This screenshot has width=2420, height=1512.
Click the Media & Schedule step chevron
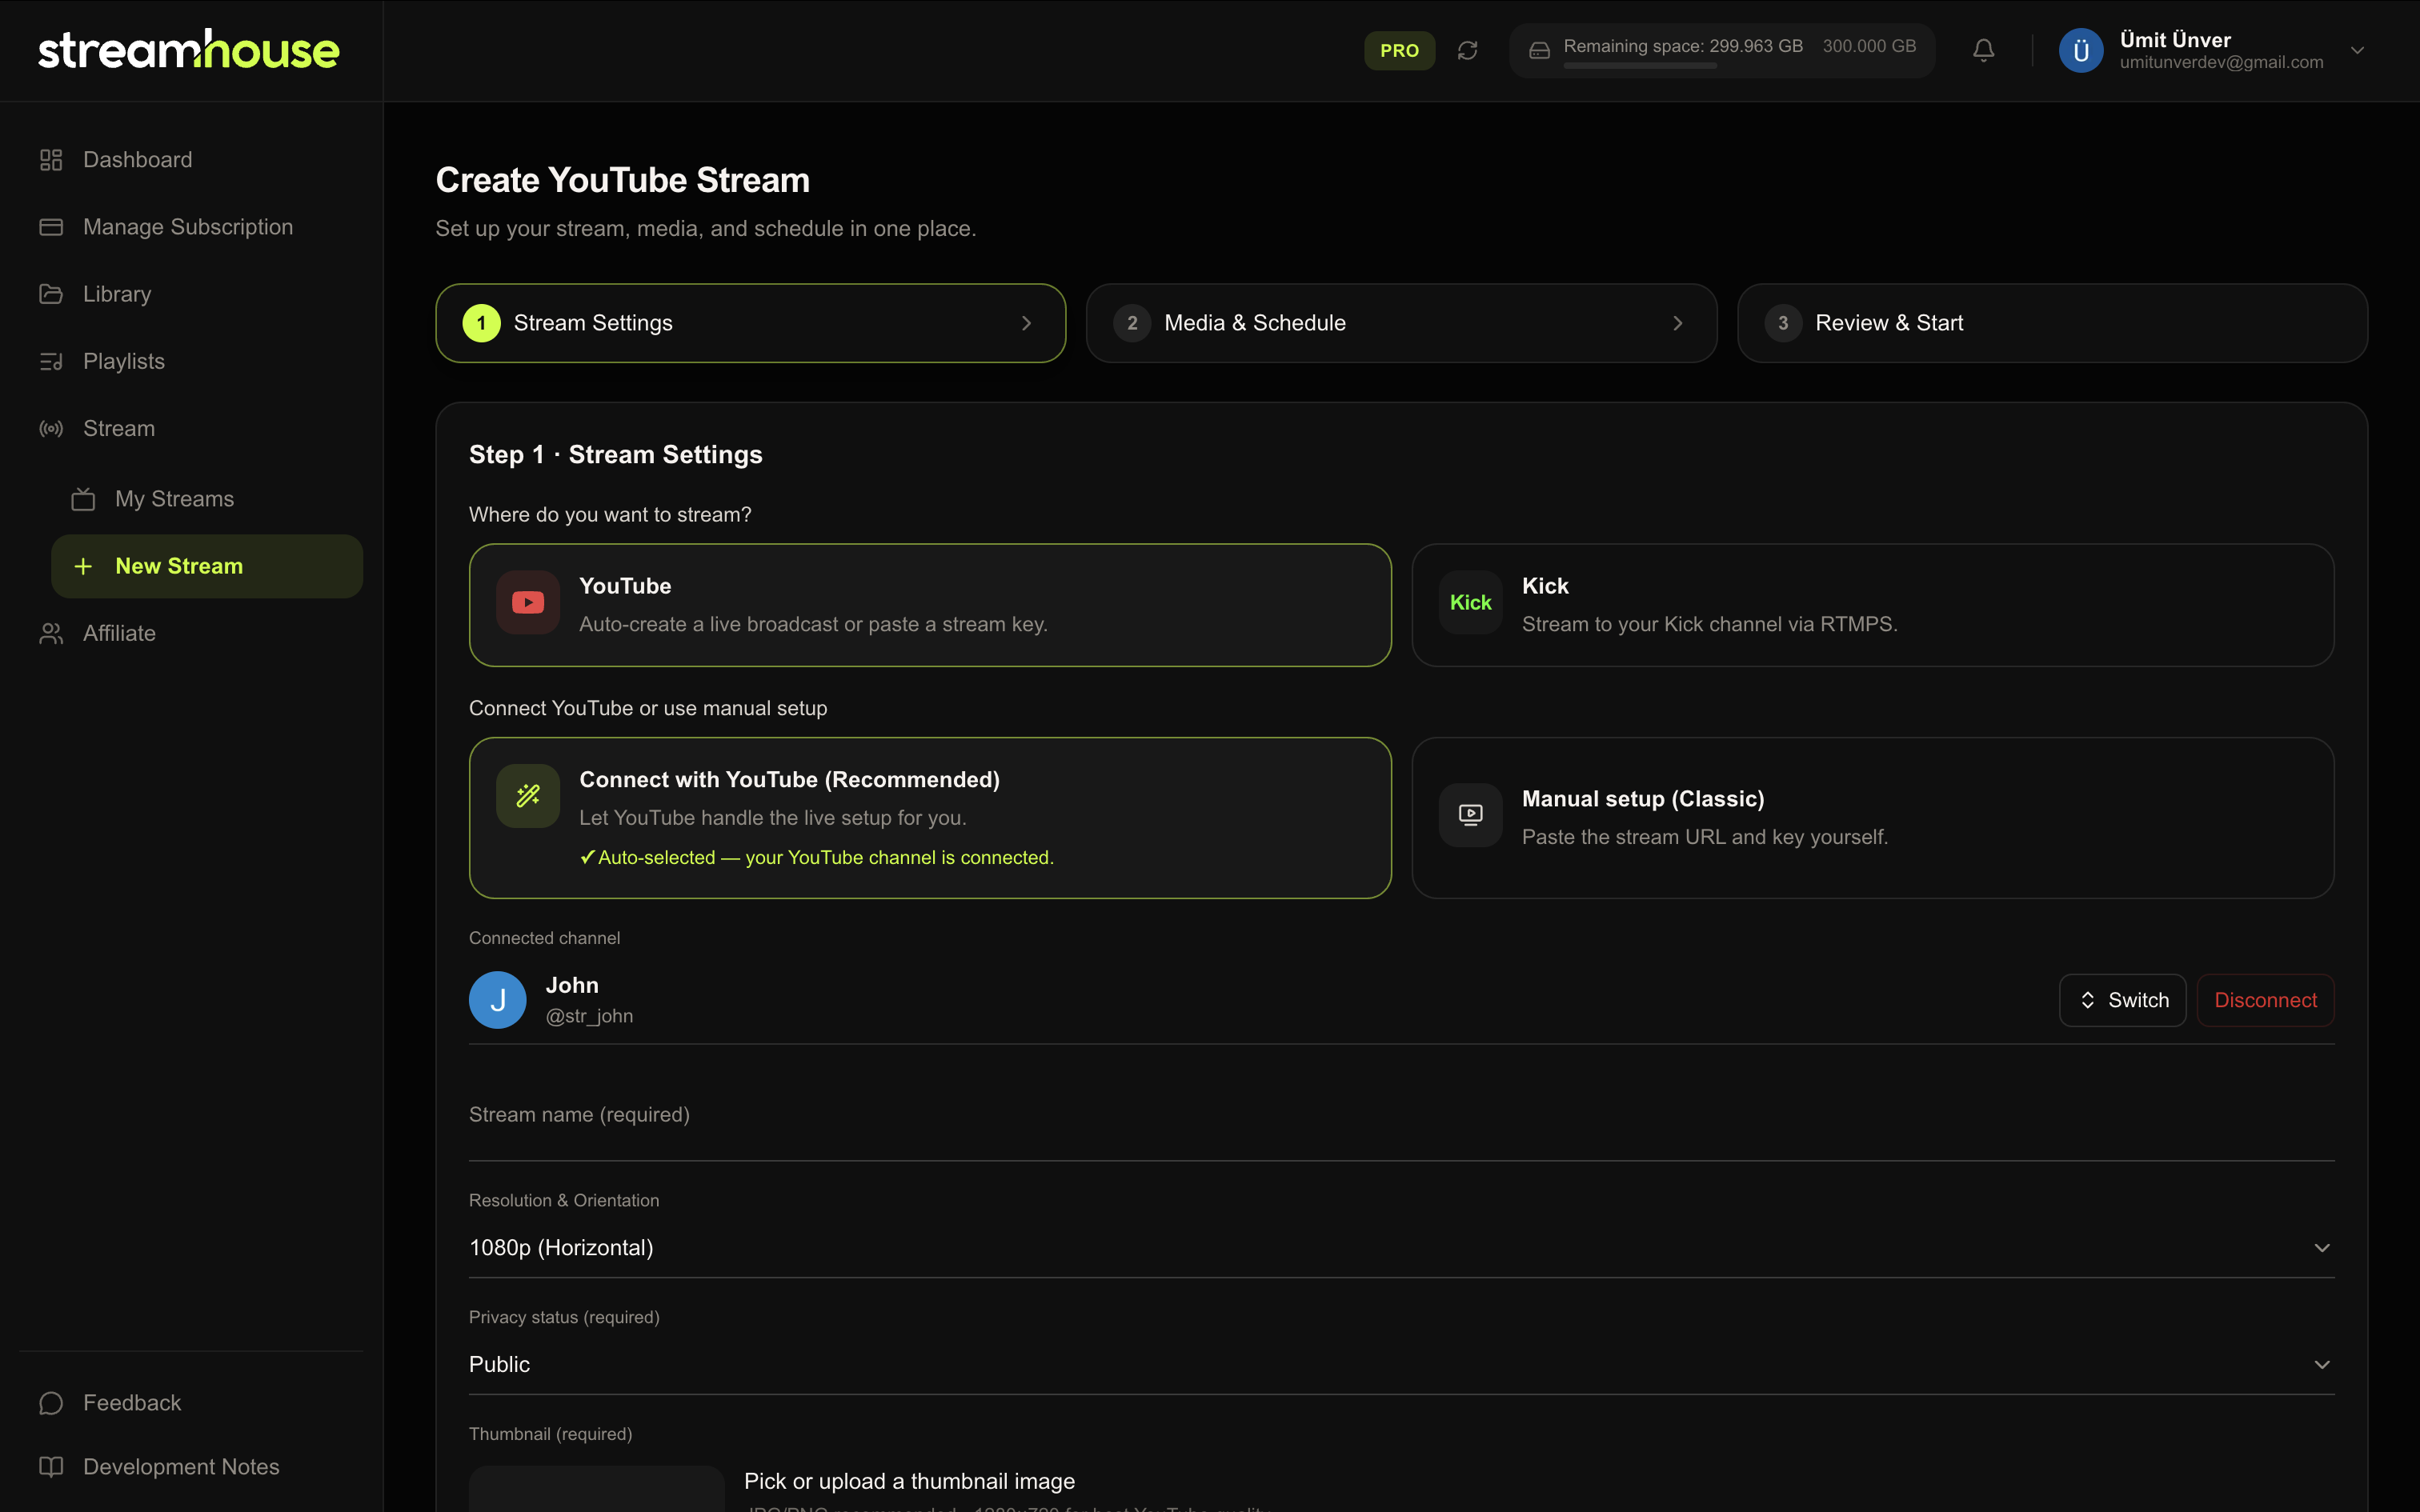1677,323
